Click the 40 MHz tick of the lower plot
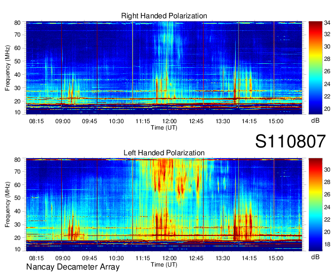Screen dimensions: 336x273 click(x=17, y=211)
